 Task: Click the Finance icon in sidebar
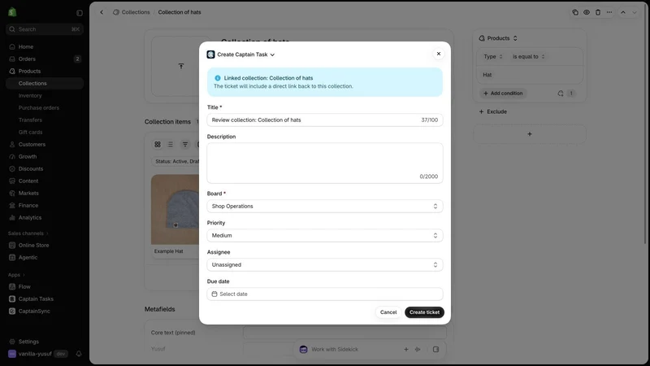(12, 206)
